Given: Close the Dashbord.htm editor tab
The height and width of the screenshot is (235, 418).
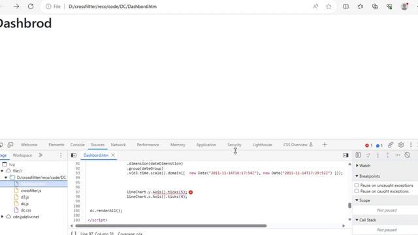Looking at the screenshot, I should pos(113,155).
